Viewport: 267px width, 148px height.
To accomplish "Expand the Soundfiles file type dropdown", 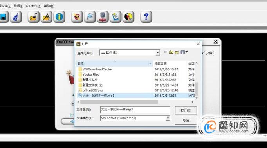I will click(x=168, y=118).
